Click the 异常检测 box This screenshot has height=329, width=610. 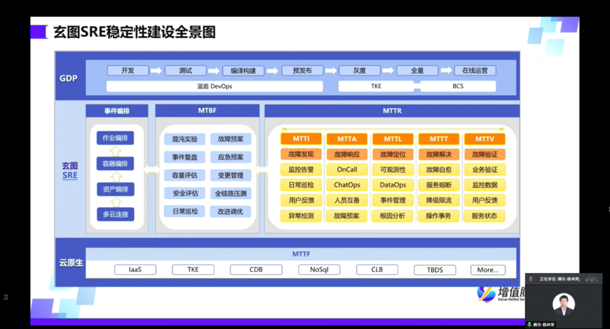(301, 216)
